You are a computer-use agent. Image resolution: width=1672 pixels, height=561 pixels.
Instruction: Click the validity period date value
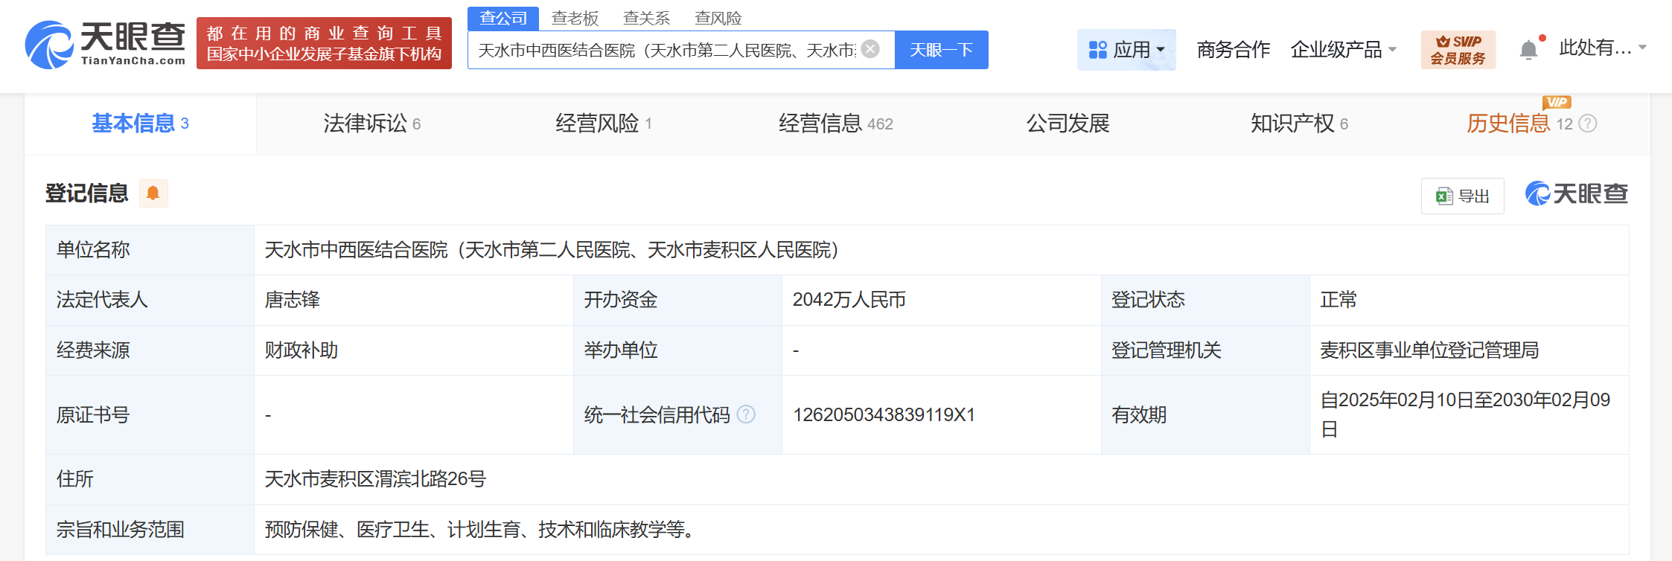pyautogui.click(x=1465, y=414)
